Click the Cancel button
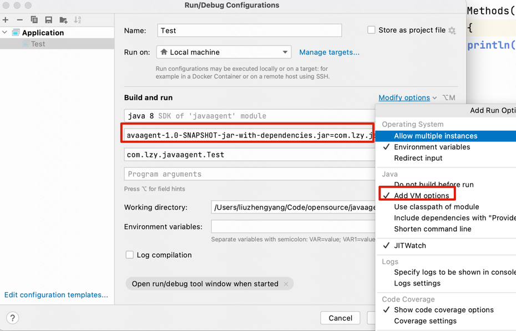 (340, 318)
